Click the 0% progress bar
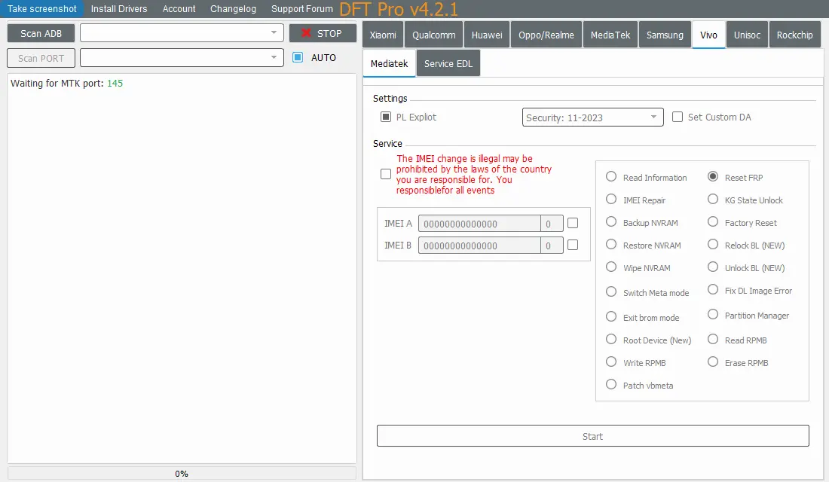The width and height of the screenshot is (829, 482). (x=182, y=473)
